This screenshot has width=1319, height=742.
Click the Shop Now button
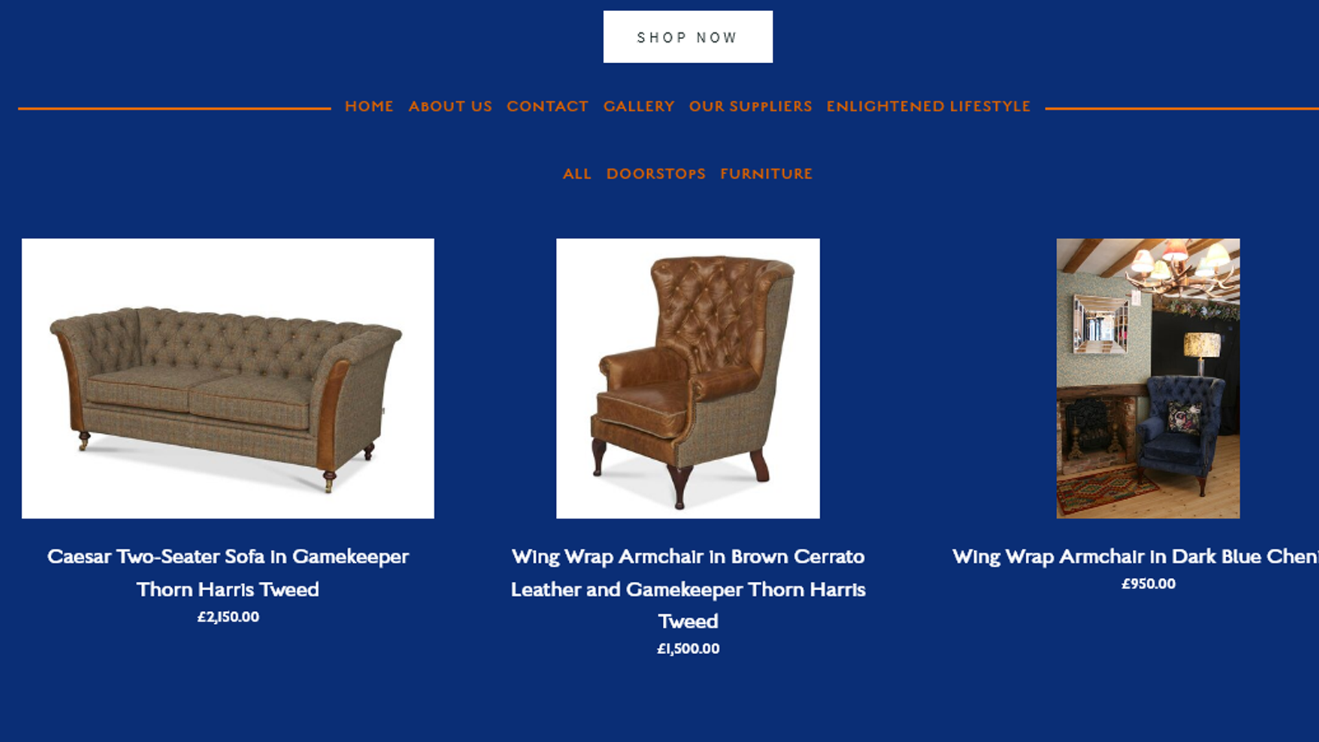tap(688, 36)
